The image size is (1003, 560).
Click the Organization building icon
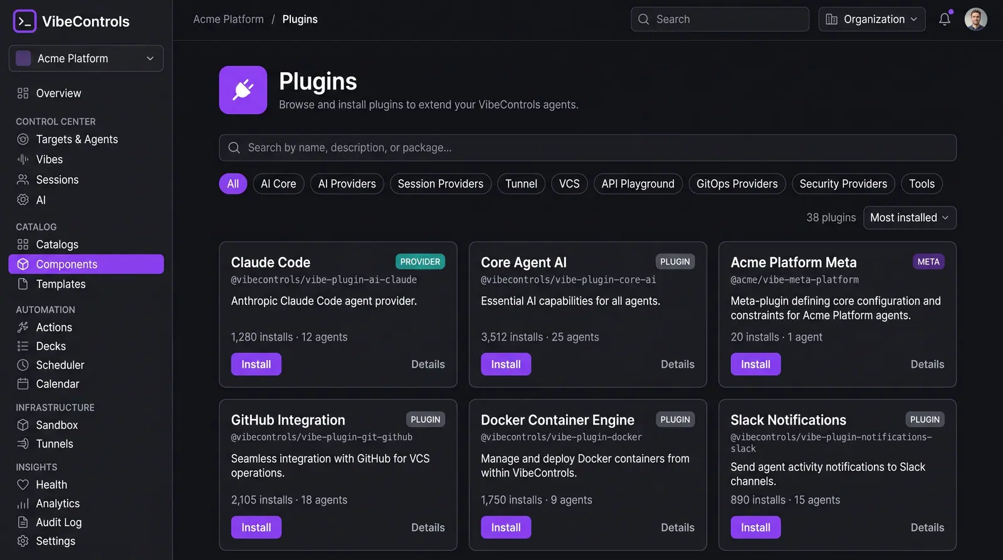coord(832,19)
